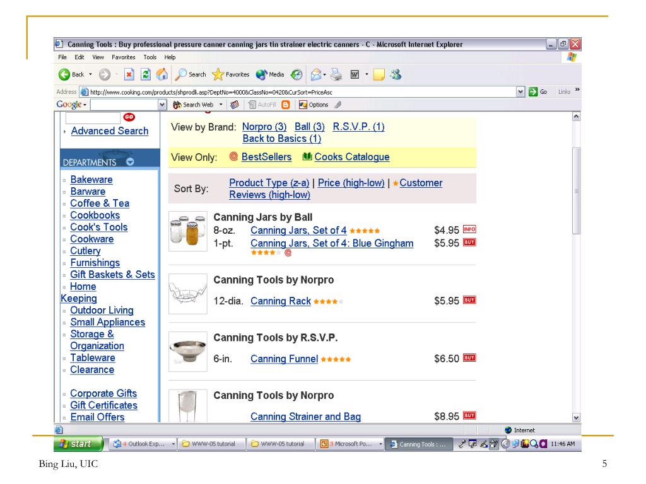Image resolution: width=646 pixels, height=484 pixels.
Task: Open the Media toolbar button
Action: (x=270, y=74)
